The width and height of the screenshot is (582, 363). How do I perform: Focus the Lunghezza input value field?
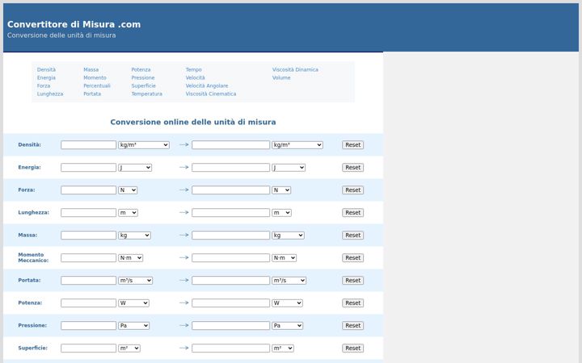88,213
